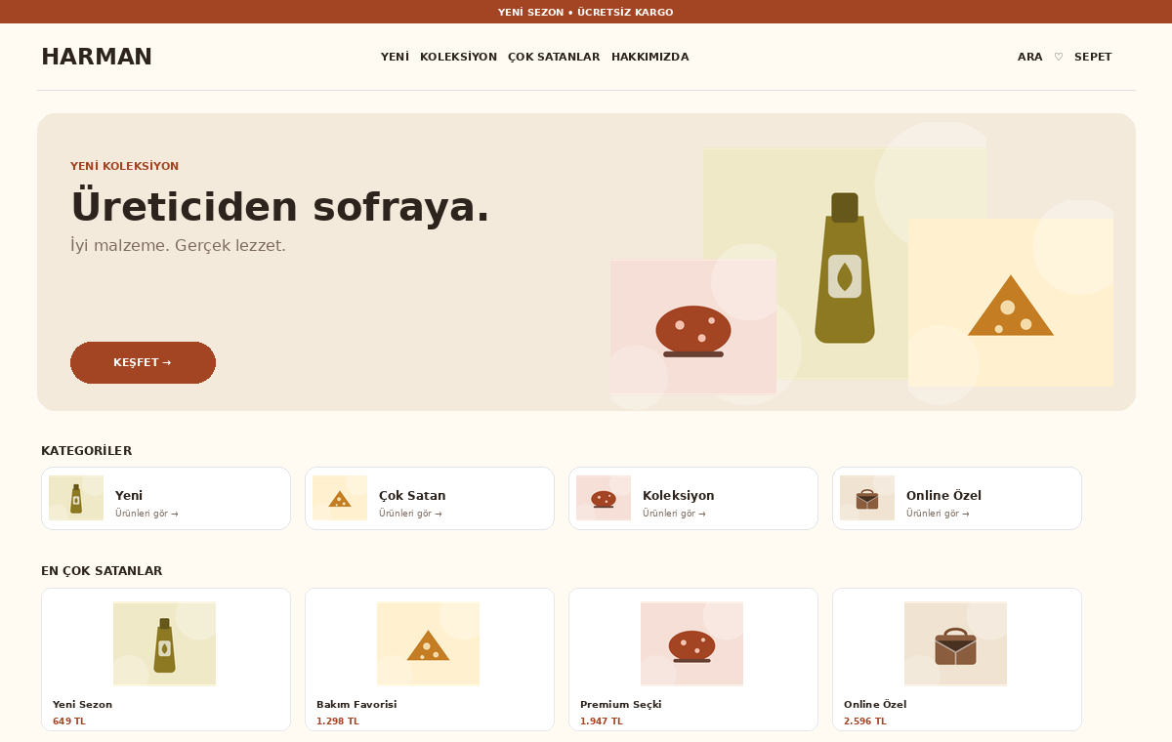The image size is (1172, 742).
Task: Click the 'Üreticiden sofraya.' headline
Action: [x=280, y=207]
